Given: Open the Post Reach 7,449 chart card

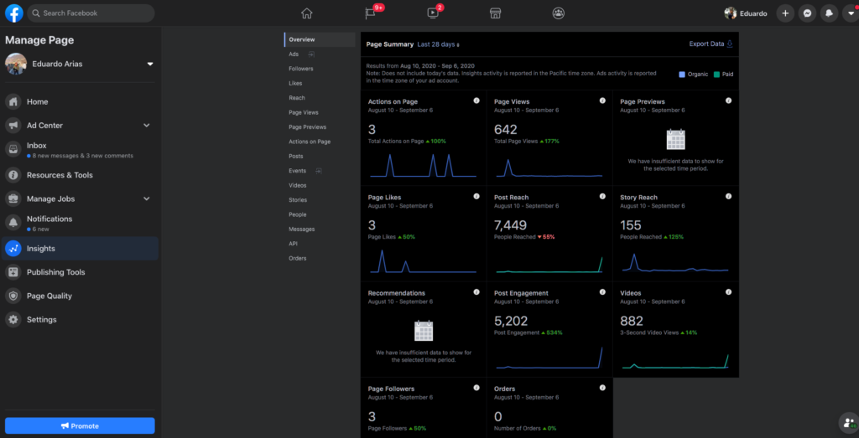Looking at the screenshot, I should 549,234.
